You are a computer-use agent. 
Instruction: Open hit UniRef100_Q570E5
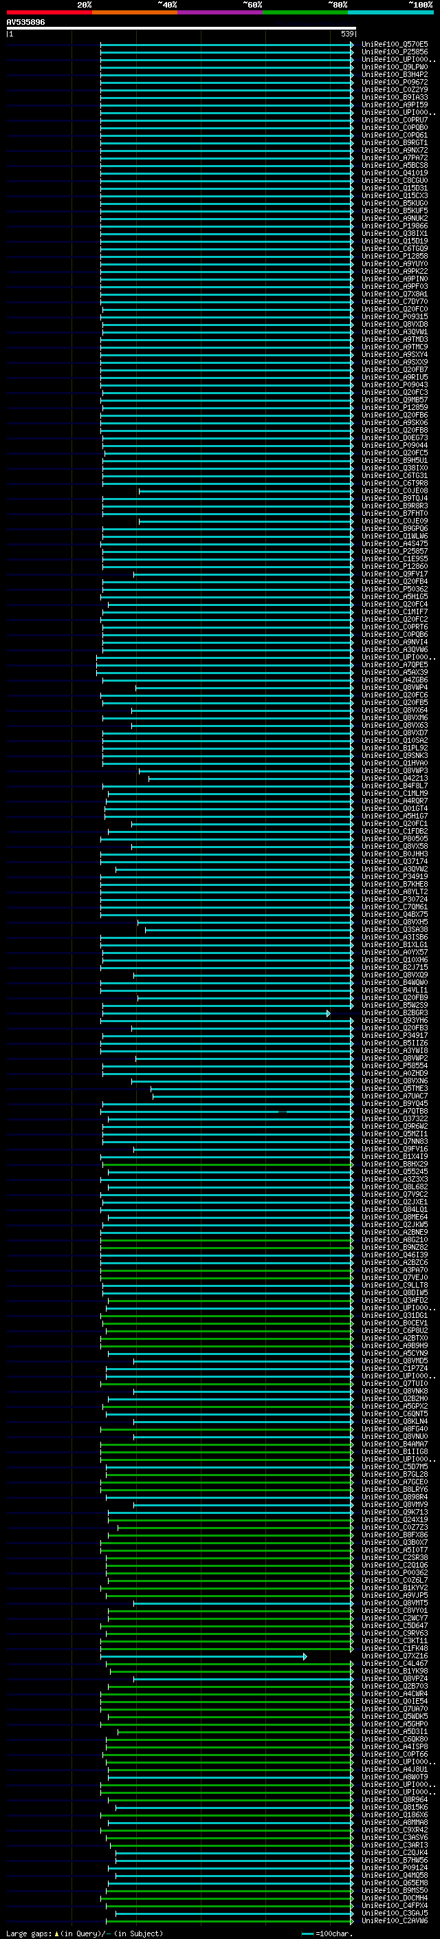395,45
